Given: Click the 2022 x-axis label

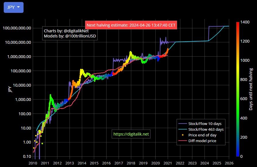Looking at the screenshot, I should pyautogui.click(x=180, y=163).
